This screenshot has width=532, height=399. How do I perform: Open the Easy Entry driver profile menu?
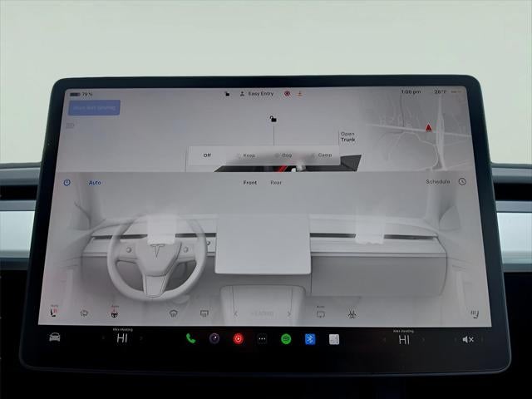[x=257, y=94]
